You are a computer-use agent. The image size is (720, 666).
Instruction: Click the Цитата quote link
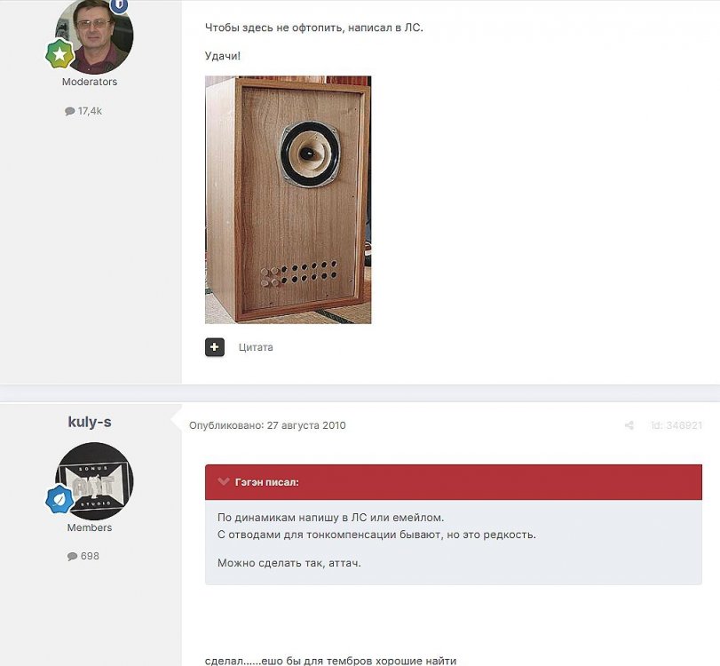256,347
